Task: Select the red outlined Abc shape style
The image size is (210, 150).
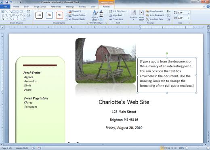Action: pos(59,15)
